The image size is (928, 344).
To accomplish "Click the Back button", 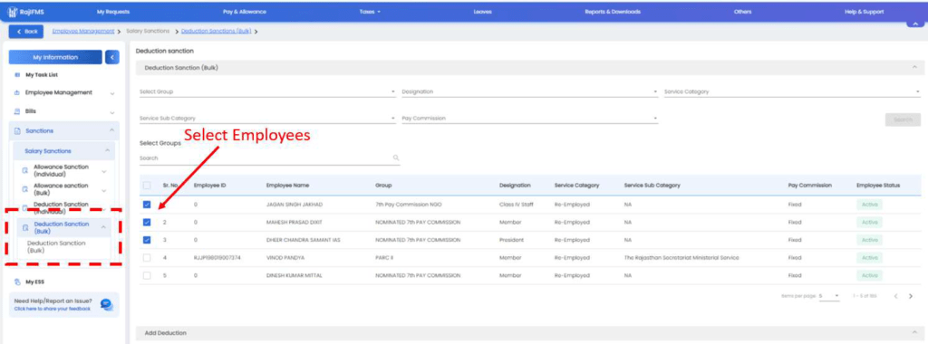I will coord(27,31).
